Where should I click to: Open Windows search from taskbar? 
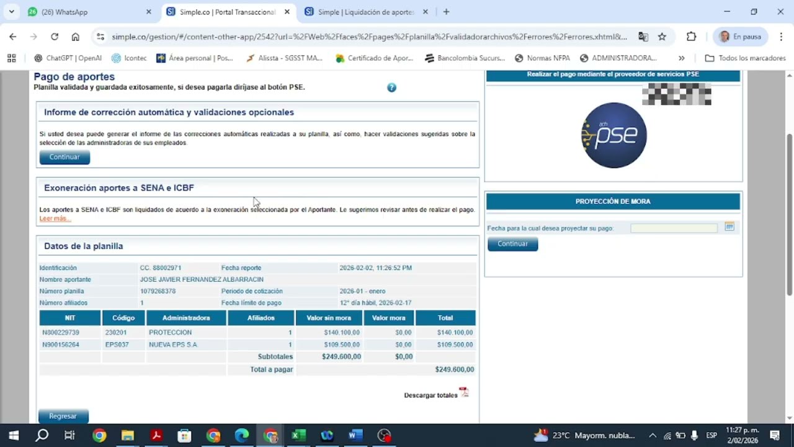[x=42, y=435]
